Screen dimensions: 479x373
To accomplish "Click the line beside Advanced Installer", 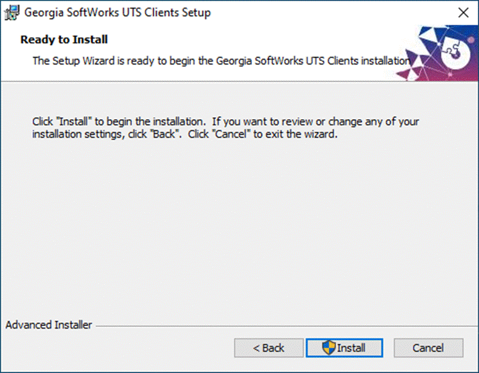I will pyautogui.click(x=287, y=326).
